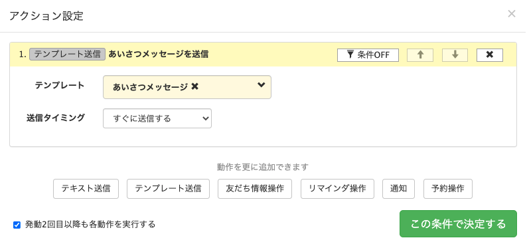Add a リマインダ操作 action
Viewport: 527px width, 246px height.
click(x=337, y=189)
